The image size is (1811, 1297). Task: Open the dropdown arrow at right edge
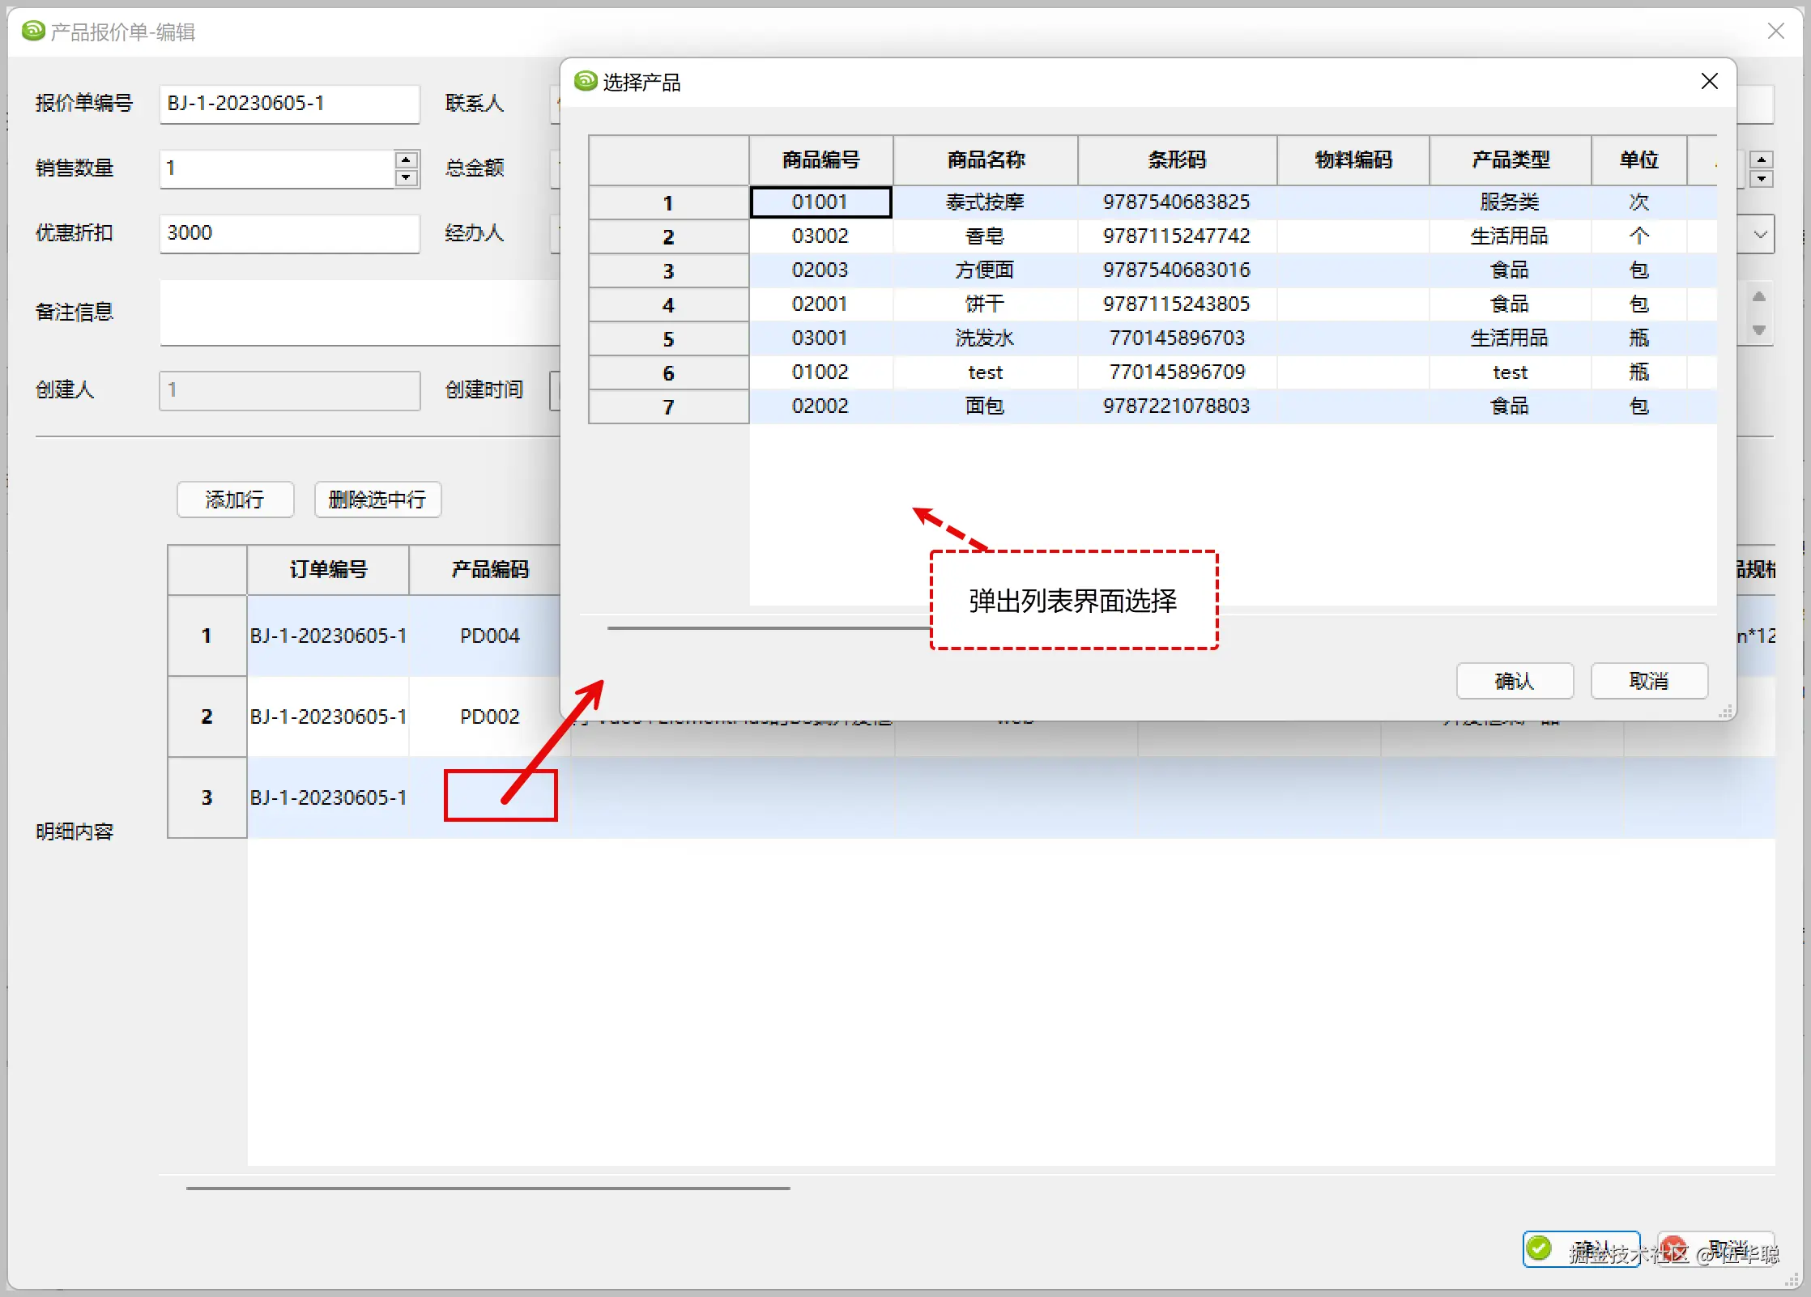(1760, 235)
